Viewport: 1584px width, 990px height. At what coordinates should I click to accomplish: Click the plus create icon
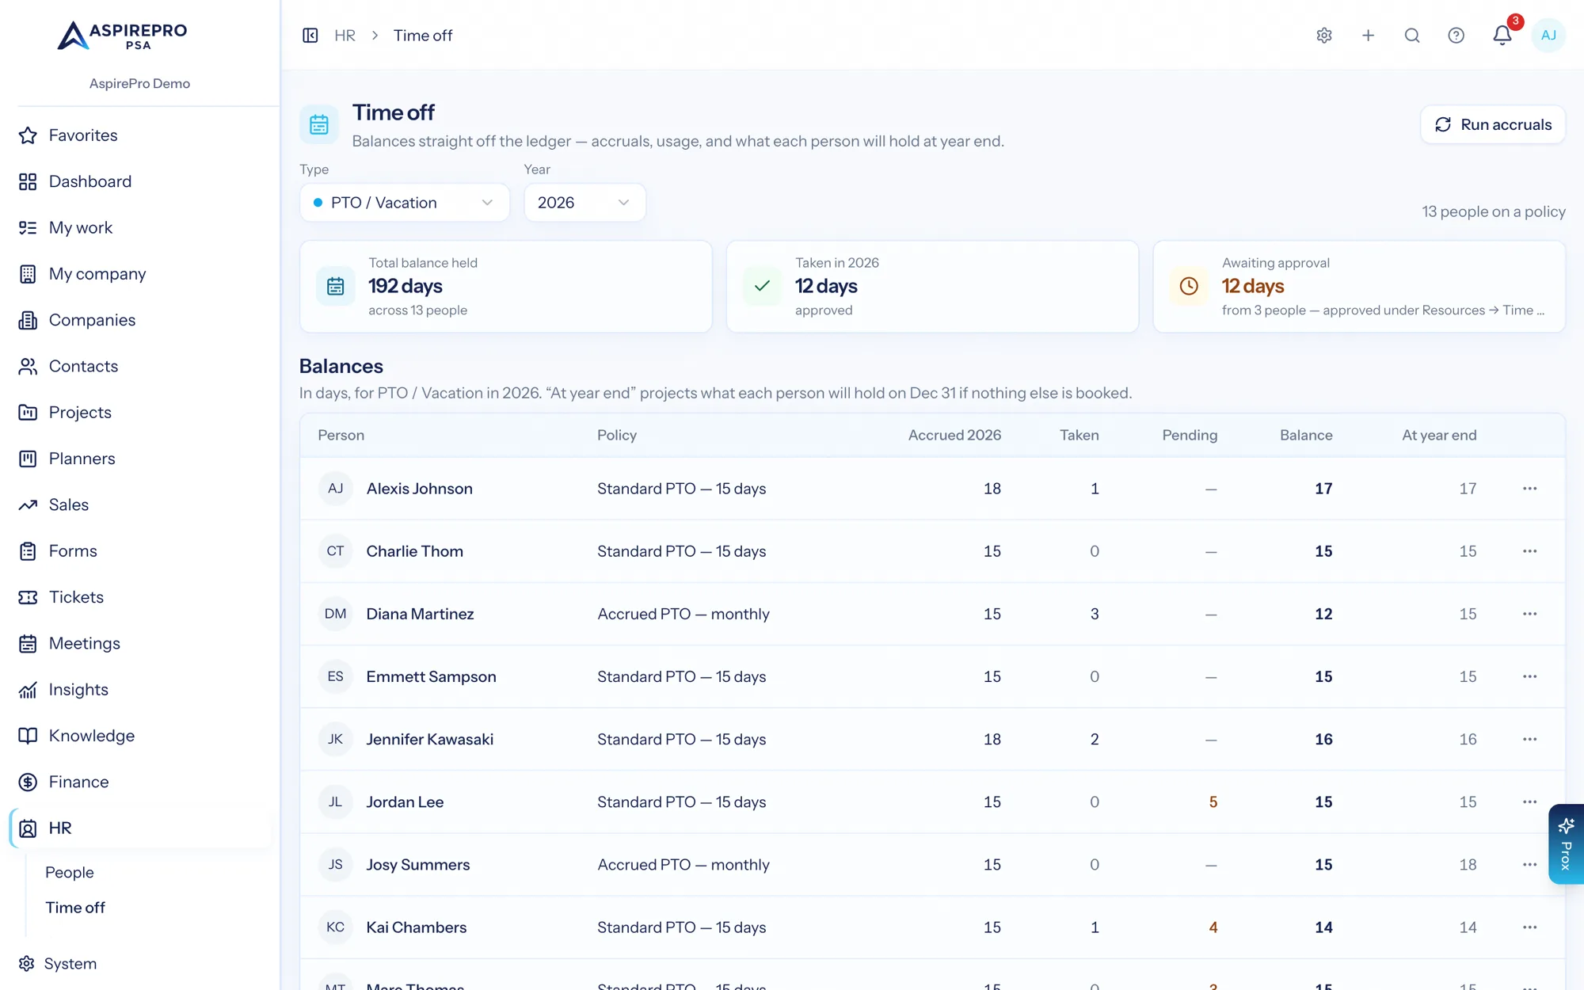coord(1368,36)
